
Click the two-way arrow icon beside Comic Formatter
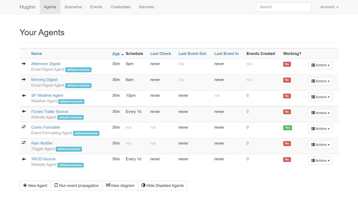[24, 127]
